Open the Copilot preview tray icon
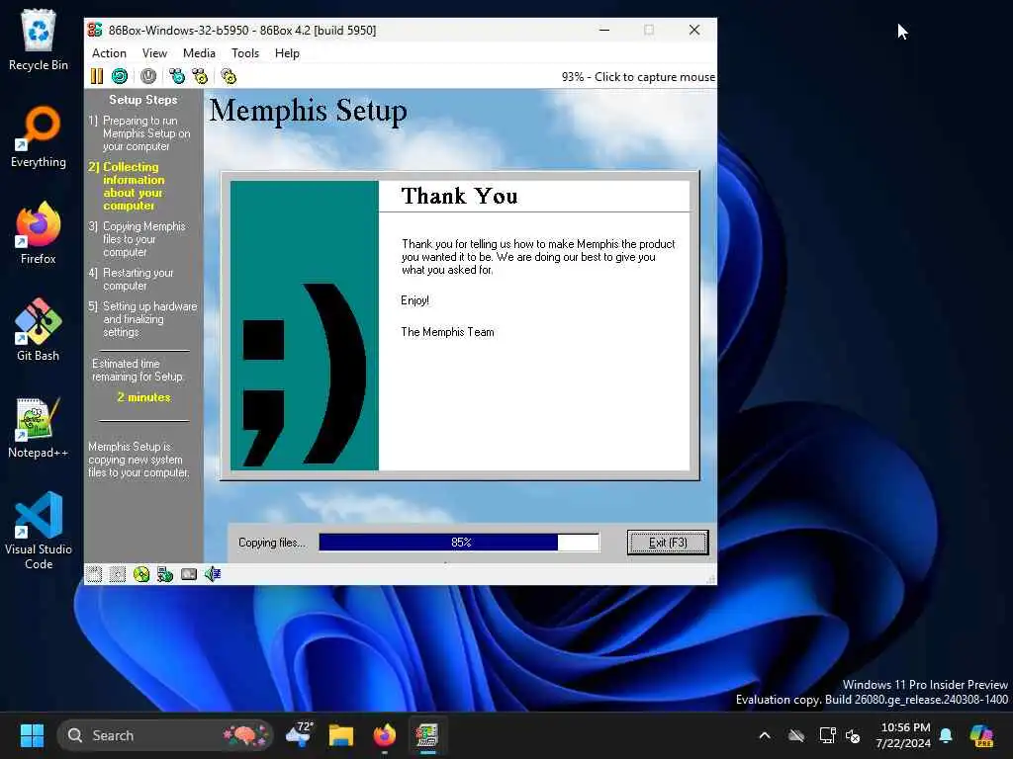This screenshot has height=759, width=1013. pyautogui.click(x=981, y=735)
